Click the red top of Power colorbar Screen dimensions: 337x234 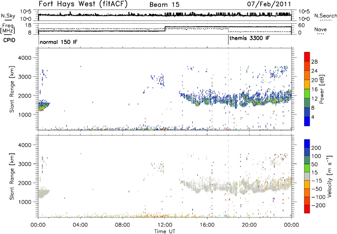pos(307,57)
